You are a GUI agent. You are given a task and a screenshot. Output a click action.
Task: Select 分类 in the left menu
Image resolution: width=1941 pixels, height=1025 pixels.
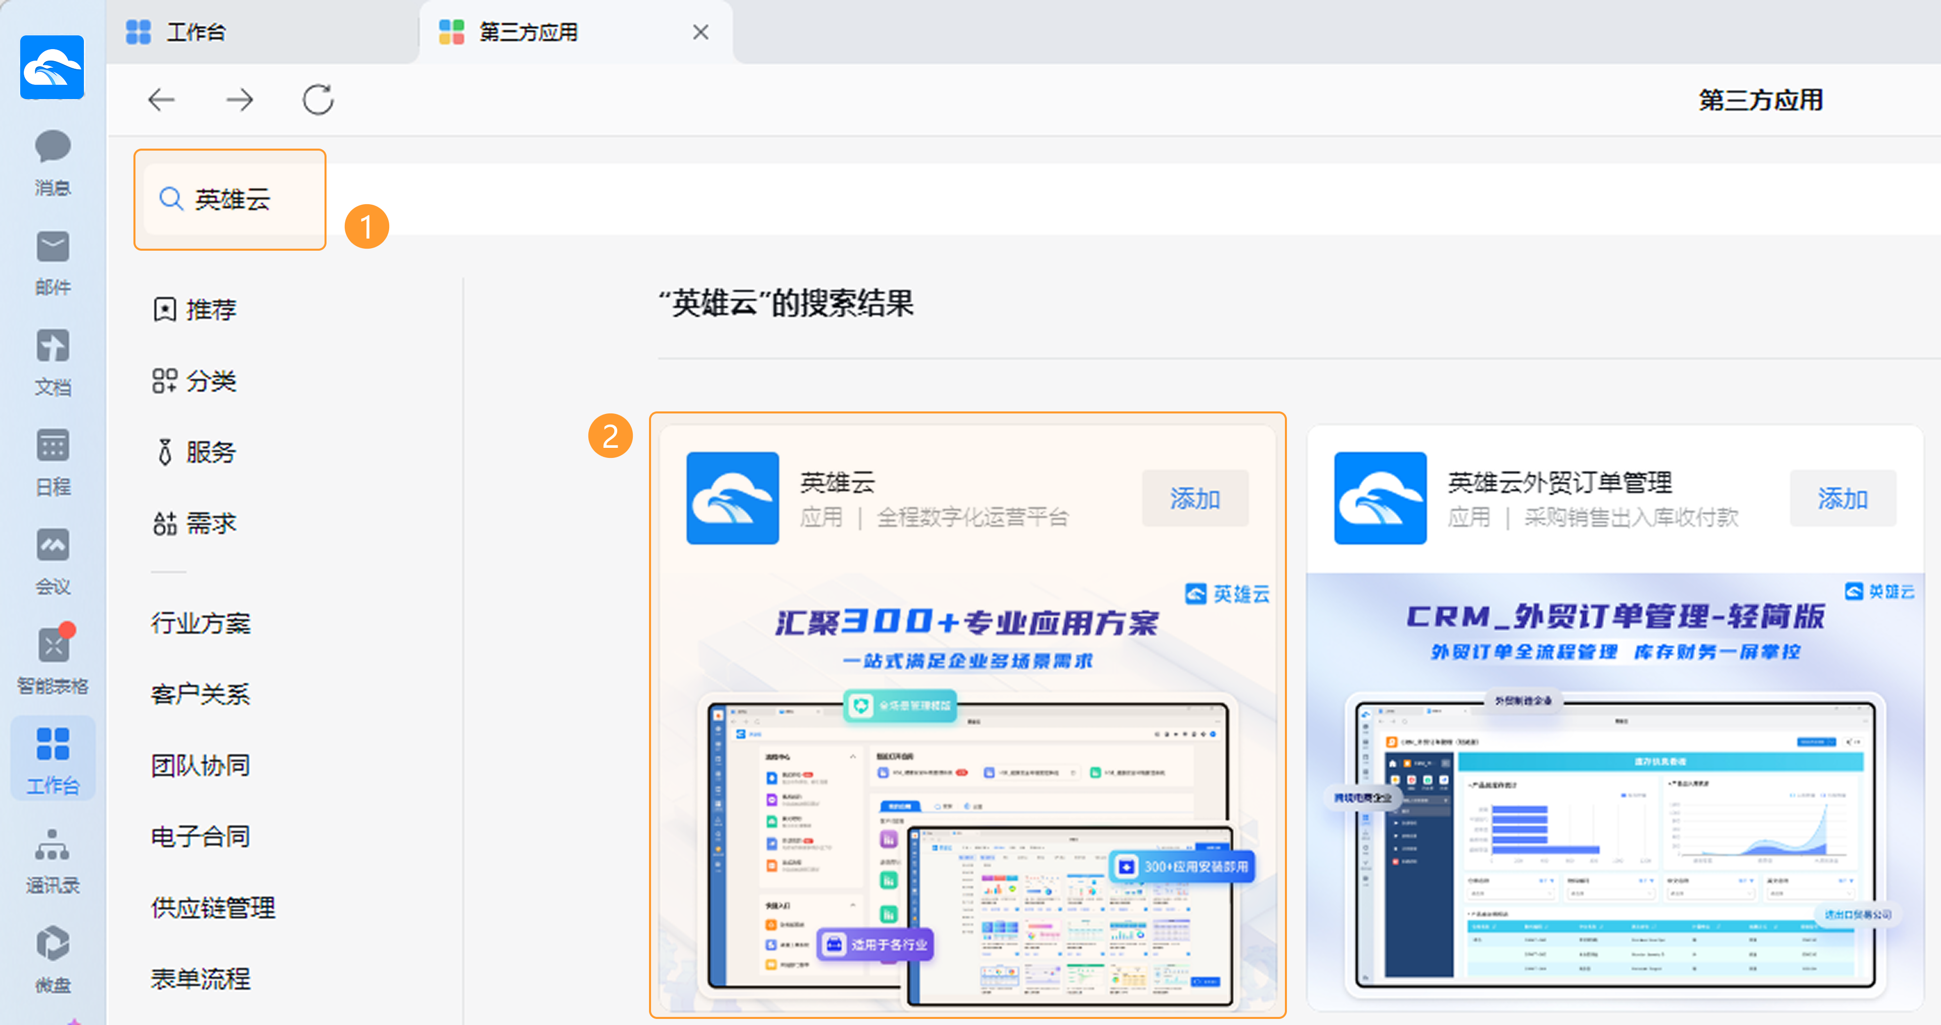pyautogui.click(x=196, y=381)
